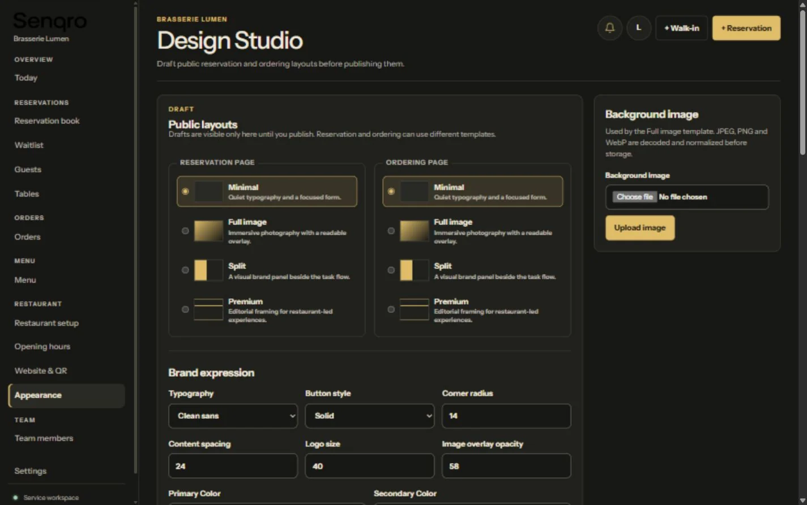807x505 pixels.
Task: Select Minimal radio for Ordering Page
Action: (391, 192)
